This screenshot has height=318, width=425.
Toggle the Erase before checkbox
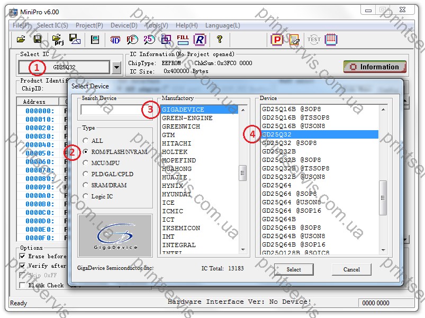pyautogui.click(x=23, y=256)
